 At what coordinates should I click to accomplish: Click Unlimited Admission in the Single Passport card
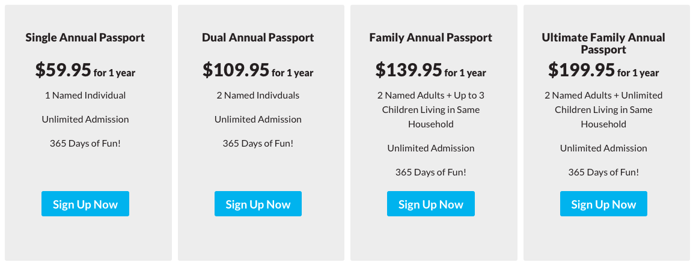[x=85, y=119]
